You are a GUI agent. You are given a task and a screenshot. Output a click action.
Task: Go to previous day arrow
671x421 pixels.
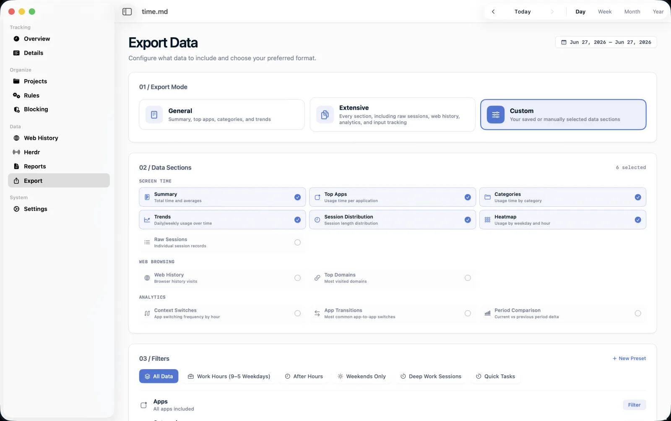[493, 12]
